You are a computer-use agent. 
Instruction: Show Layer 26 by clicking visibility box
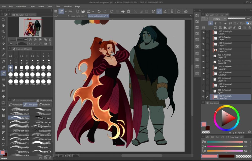point(203,85)
